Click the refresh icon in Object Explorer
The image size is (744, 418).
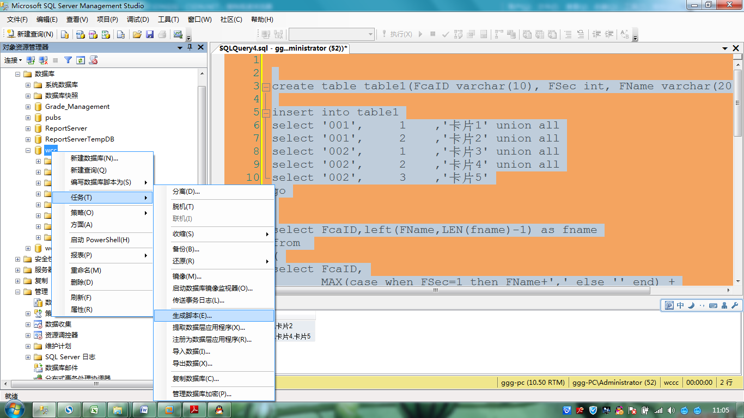click(x=81, y=60)
